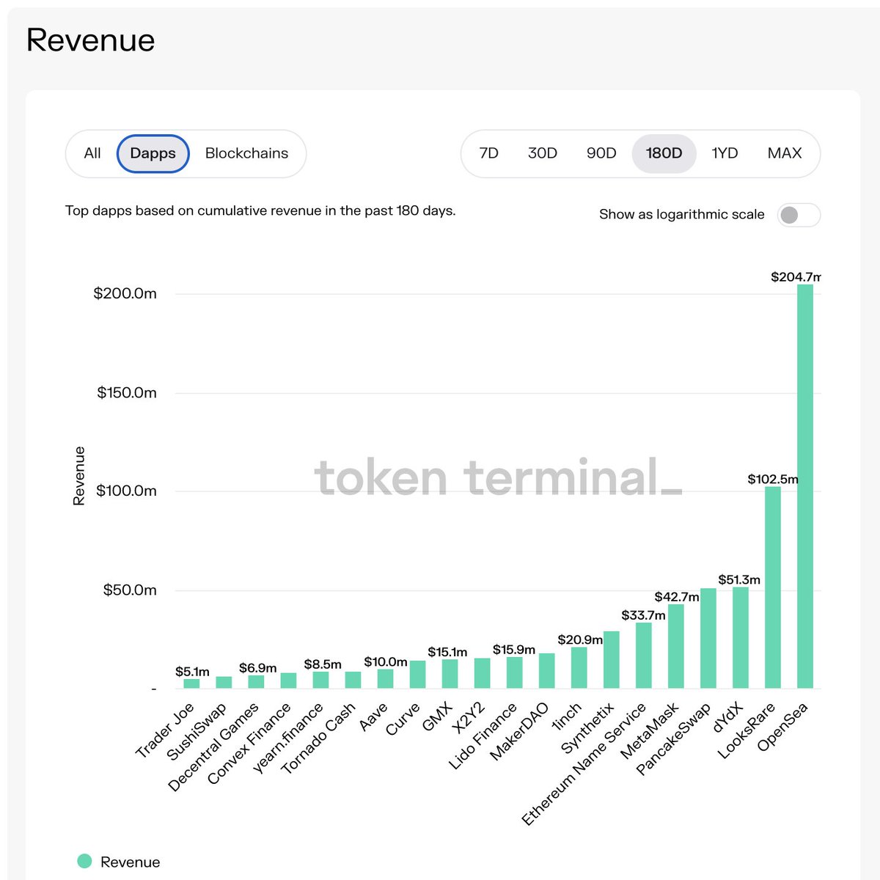Click the $150.0m axis tick label

(127, 392)
